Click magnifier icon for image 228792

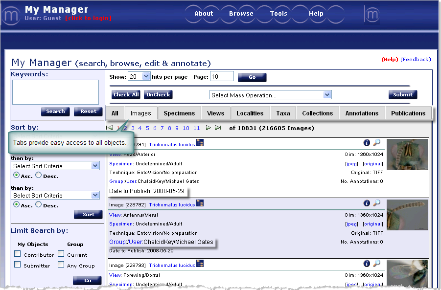click(376, 203)
